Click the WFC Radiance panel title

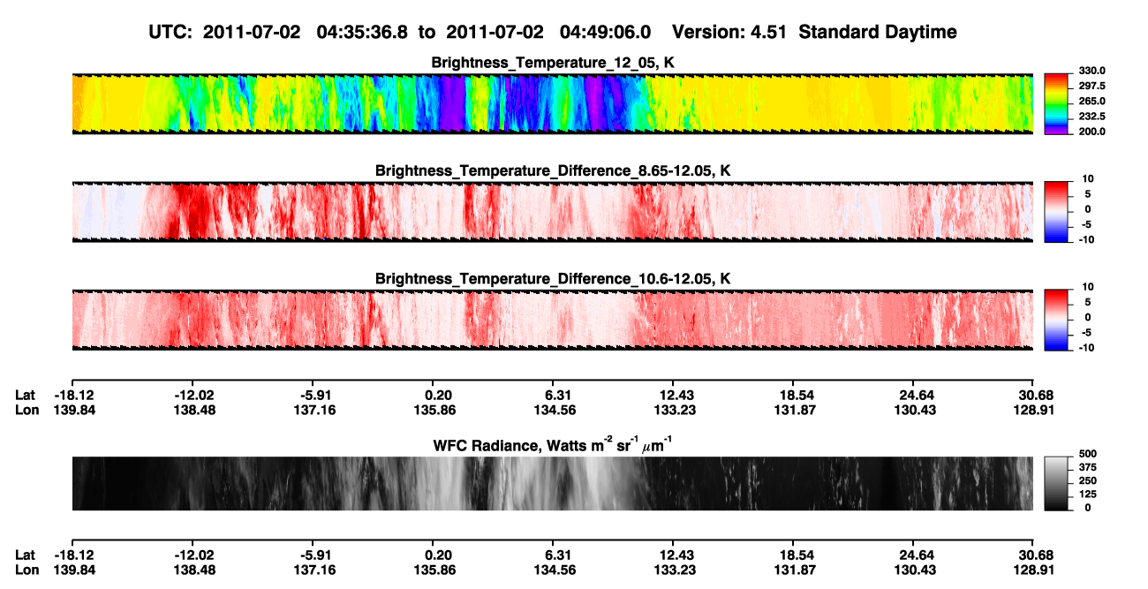point(553,444)
